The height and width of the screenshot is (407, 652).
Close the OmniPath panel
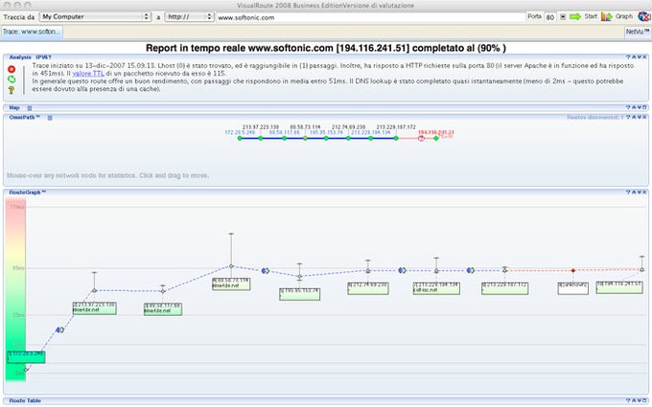pos(645,118)
